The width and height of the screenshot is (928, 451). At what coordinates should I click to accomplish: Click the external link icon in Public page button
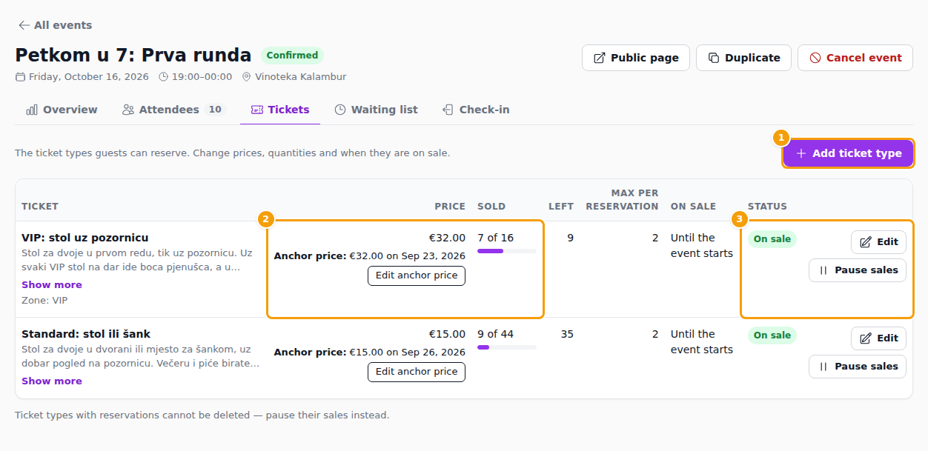pos(600,58)
